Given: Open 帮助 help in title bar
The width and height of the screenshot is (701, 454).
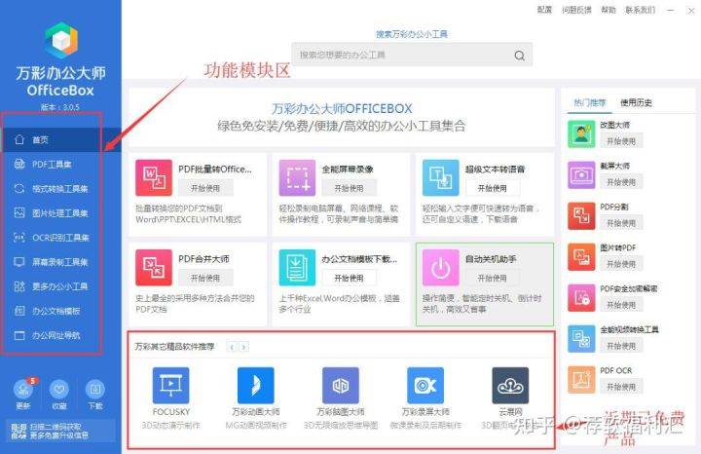Looking at the screenshot, I should (608, 10).
